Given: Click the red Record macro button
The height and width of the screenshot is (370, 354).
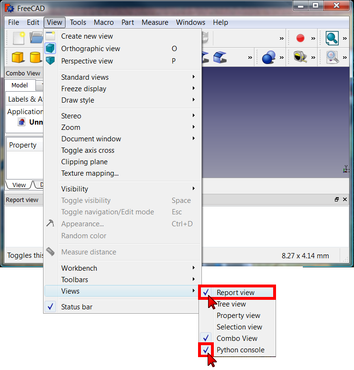Looking at the screenshot, I should tap(300, 38).
